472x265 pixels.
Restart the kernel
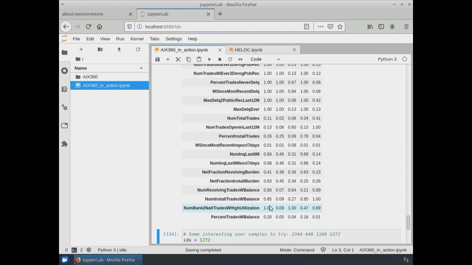point(230,59)
